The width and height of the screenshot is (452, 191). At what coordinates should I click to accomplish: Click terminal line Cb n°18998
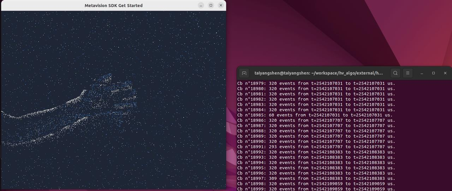tap(316, 184)
